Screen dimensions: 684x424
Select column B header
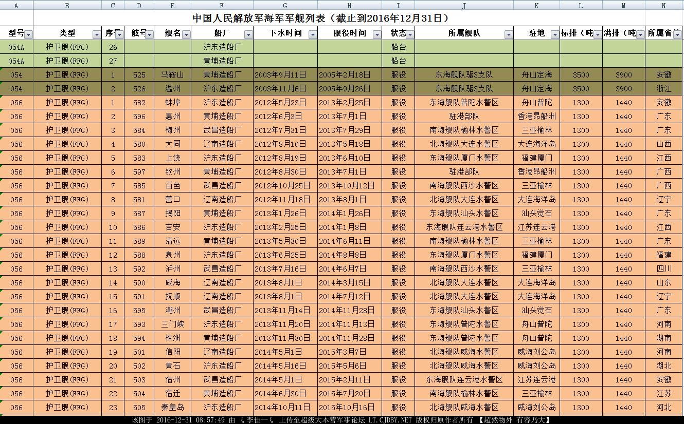pos(67,5)
